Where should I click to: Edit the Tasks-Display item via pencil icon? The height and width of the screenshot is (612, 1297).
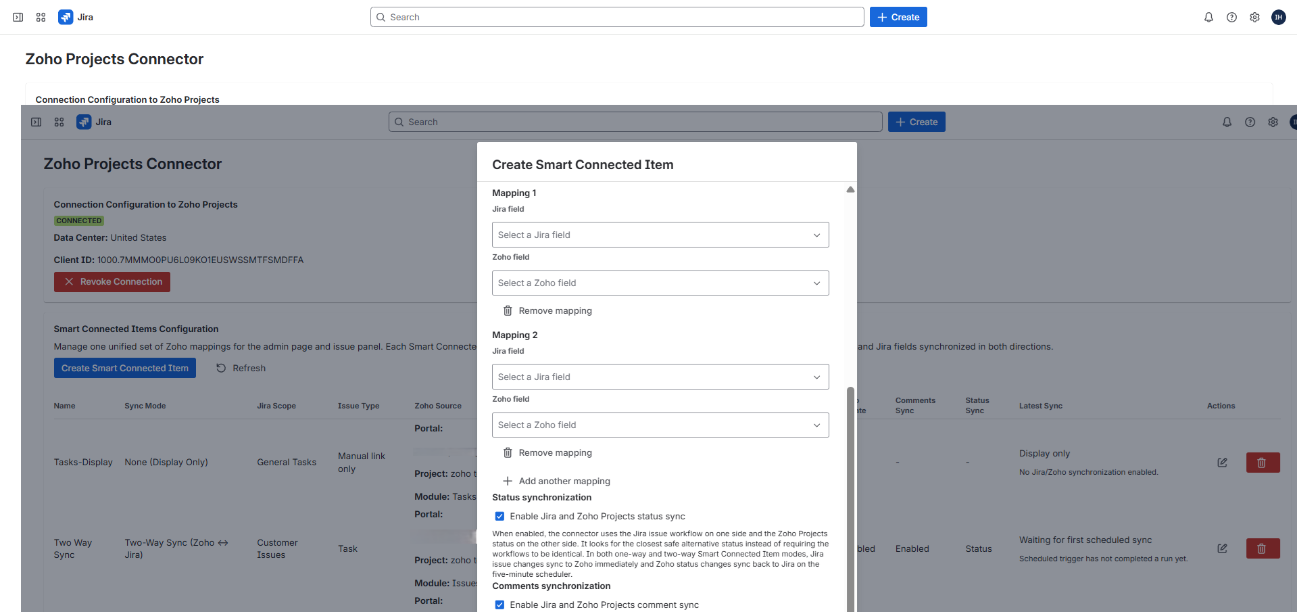[1222, 463]
